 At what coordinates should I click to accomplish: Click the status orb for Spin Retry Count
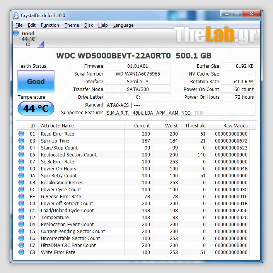[21, 175]
